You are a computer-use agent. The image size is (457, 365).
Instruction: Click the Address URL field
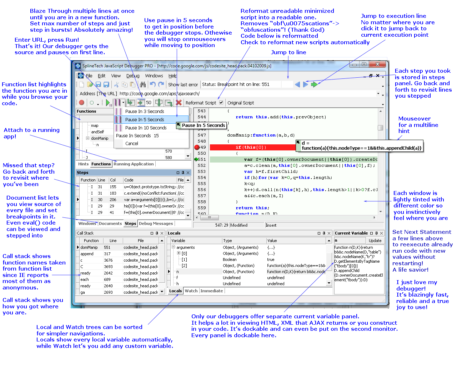pos(247,93)
